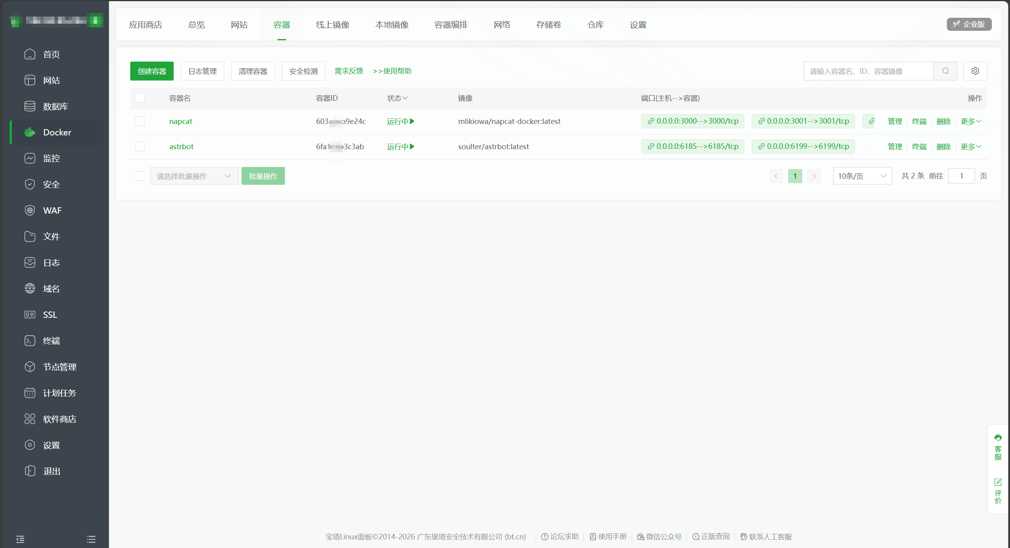Tick the checkbox for astrbot container
The height and width of the screenshot is (548, 1010).
coord(140,146)
